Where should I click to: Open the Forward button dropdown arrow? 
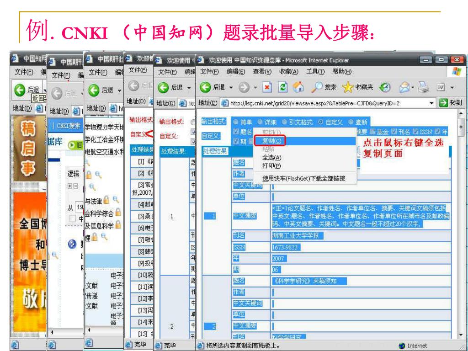pos(255,87)
